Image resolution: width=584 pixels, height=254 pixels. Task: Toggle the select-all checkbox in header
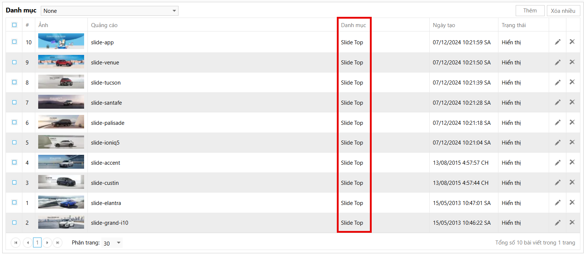point(14,25)
